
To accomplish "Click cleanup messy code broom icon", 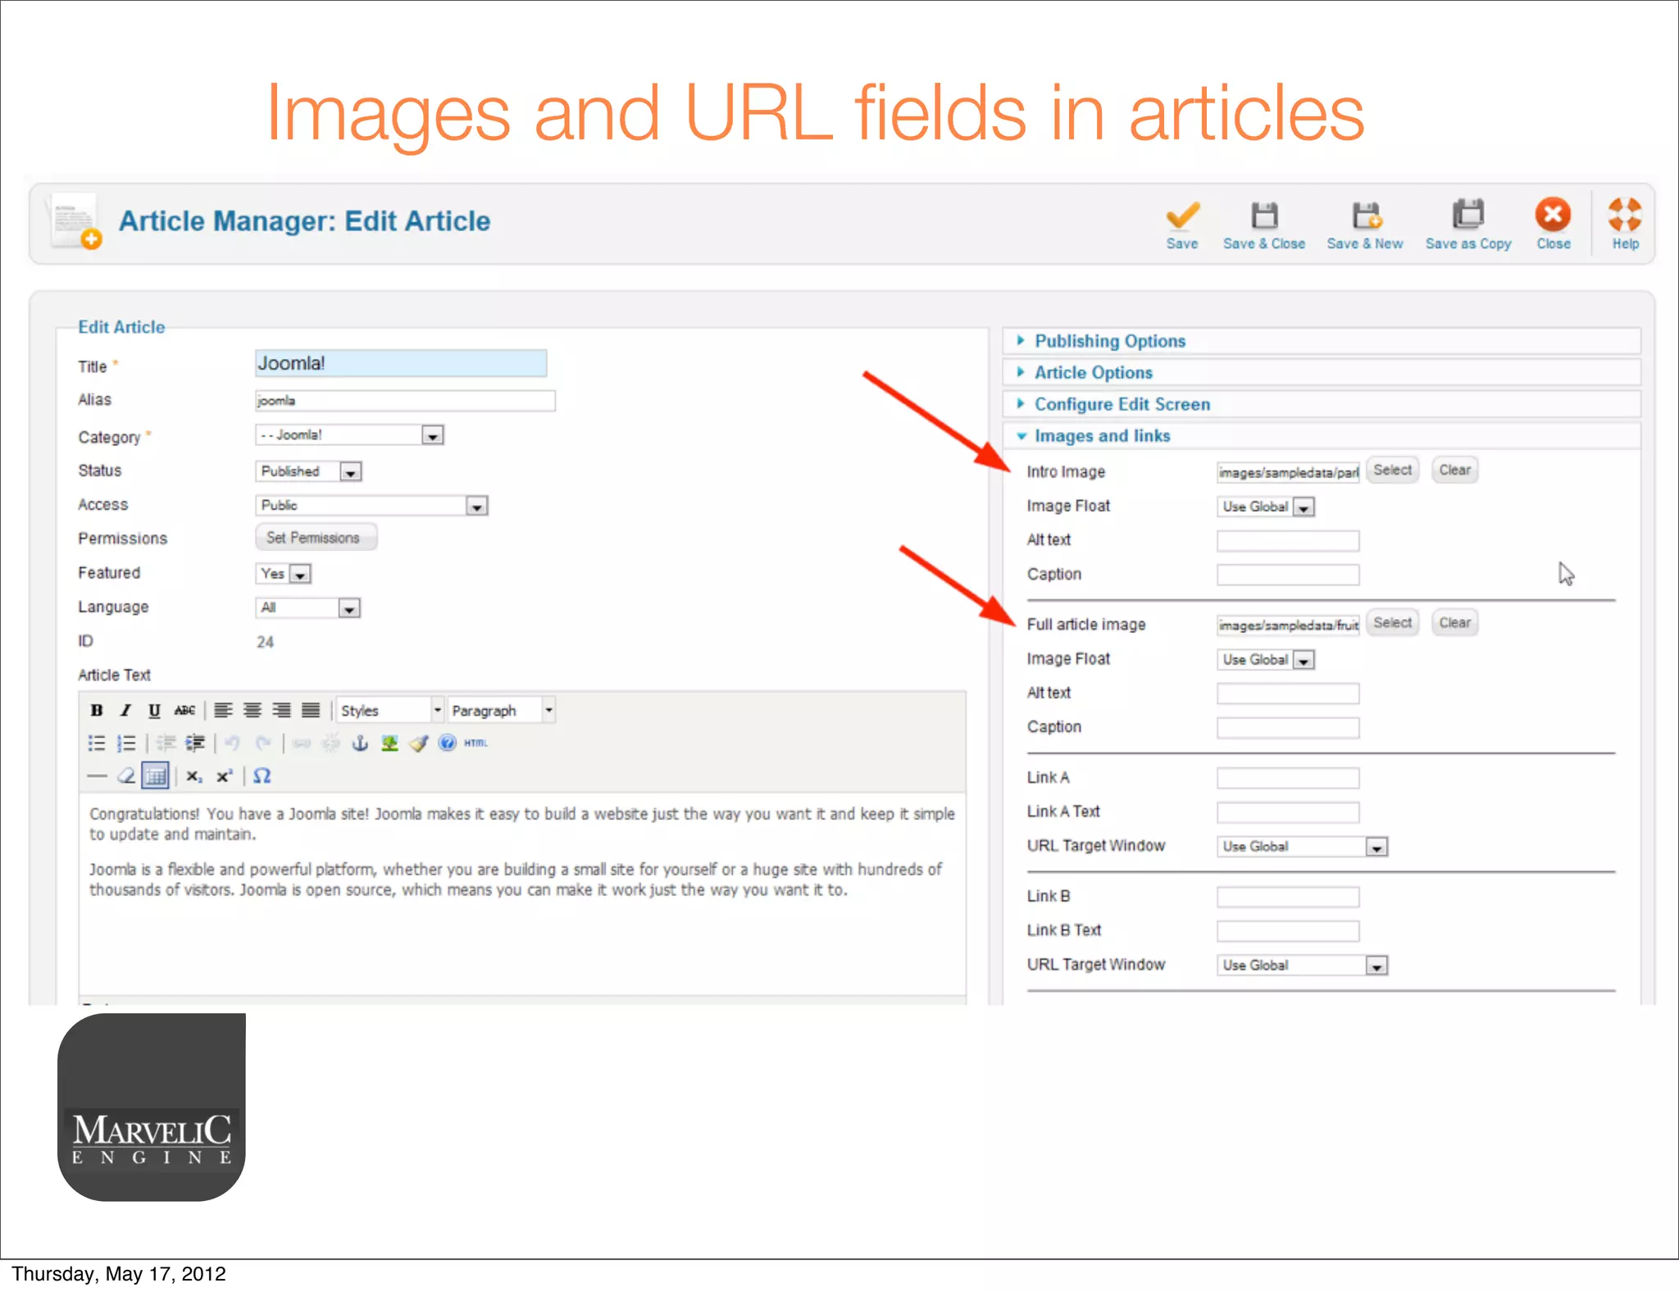I will pyautogui.click(x=419, y=743).
